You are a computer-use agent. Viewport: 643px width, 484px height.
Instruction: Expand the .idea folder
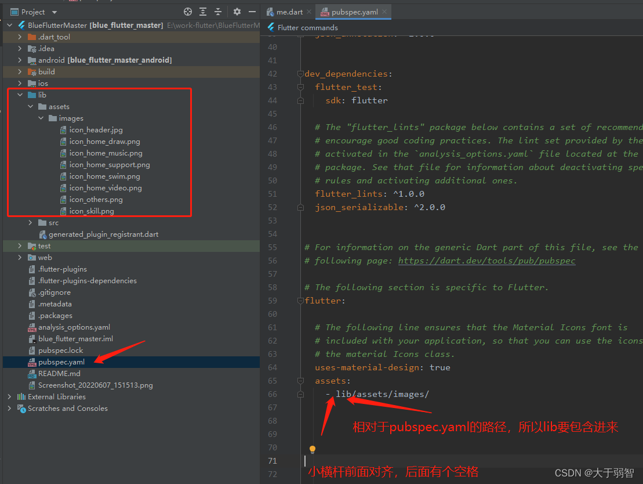[20, 48]
